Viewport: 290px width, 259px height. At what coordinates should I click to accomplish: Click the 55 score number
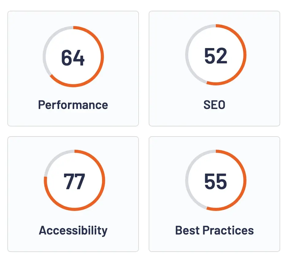[216, 181]
